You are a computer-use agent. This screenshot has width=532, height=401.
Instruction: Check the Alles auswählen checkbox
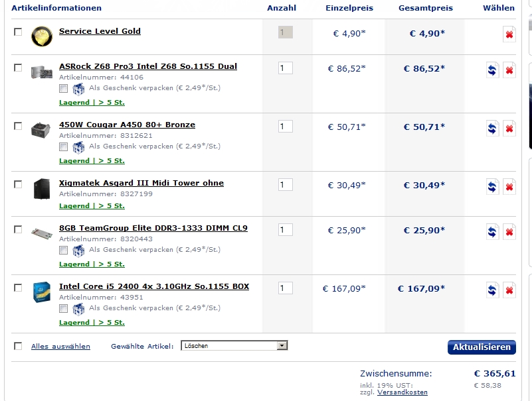click(18, 346)
